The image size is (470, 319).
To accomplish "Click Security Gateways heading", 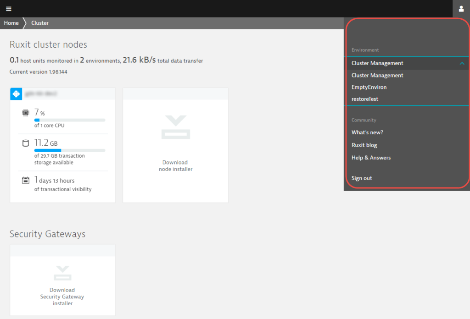I will coord(47,234).
